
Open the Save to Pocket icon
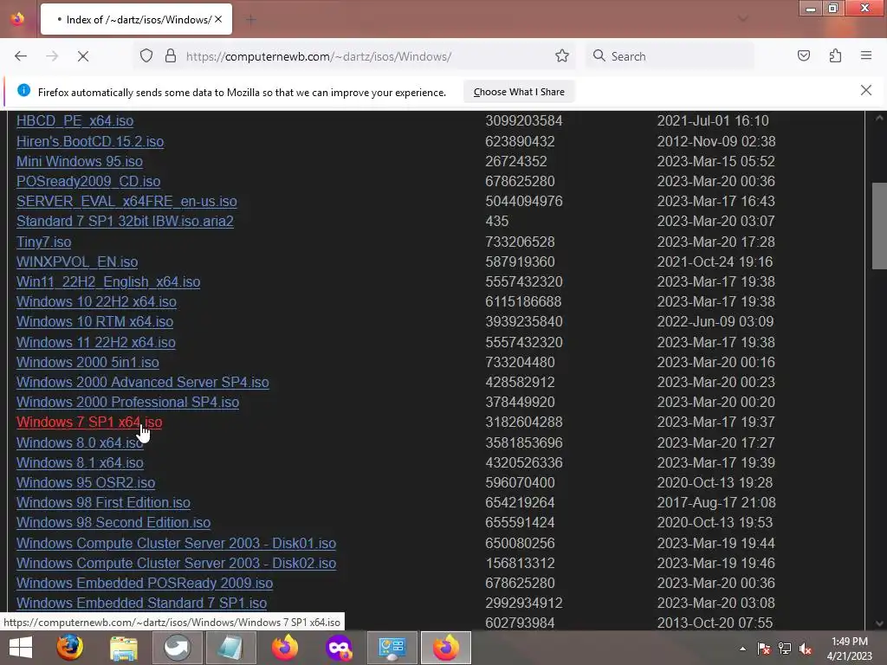[x=804, y=56]
